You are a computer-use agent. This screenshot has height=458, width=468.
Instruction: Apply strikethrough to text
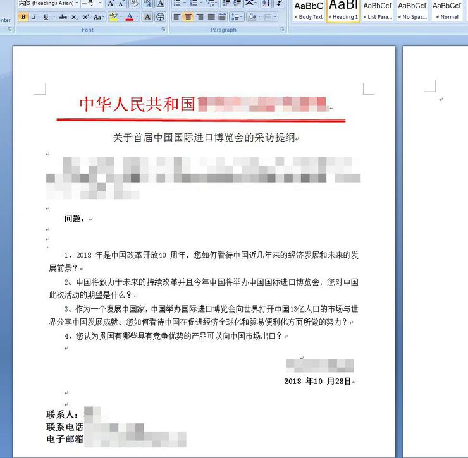pyautogui.click(x=63, y=17)
